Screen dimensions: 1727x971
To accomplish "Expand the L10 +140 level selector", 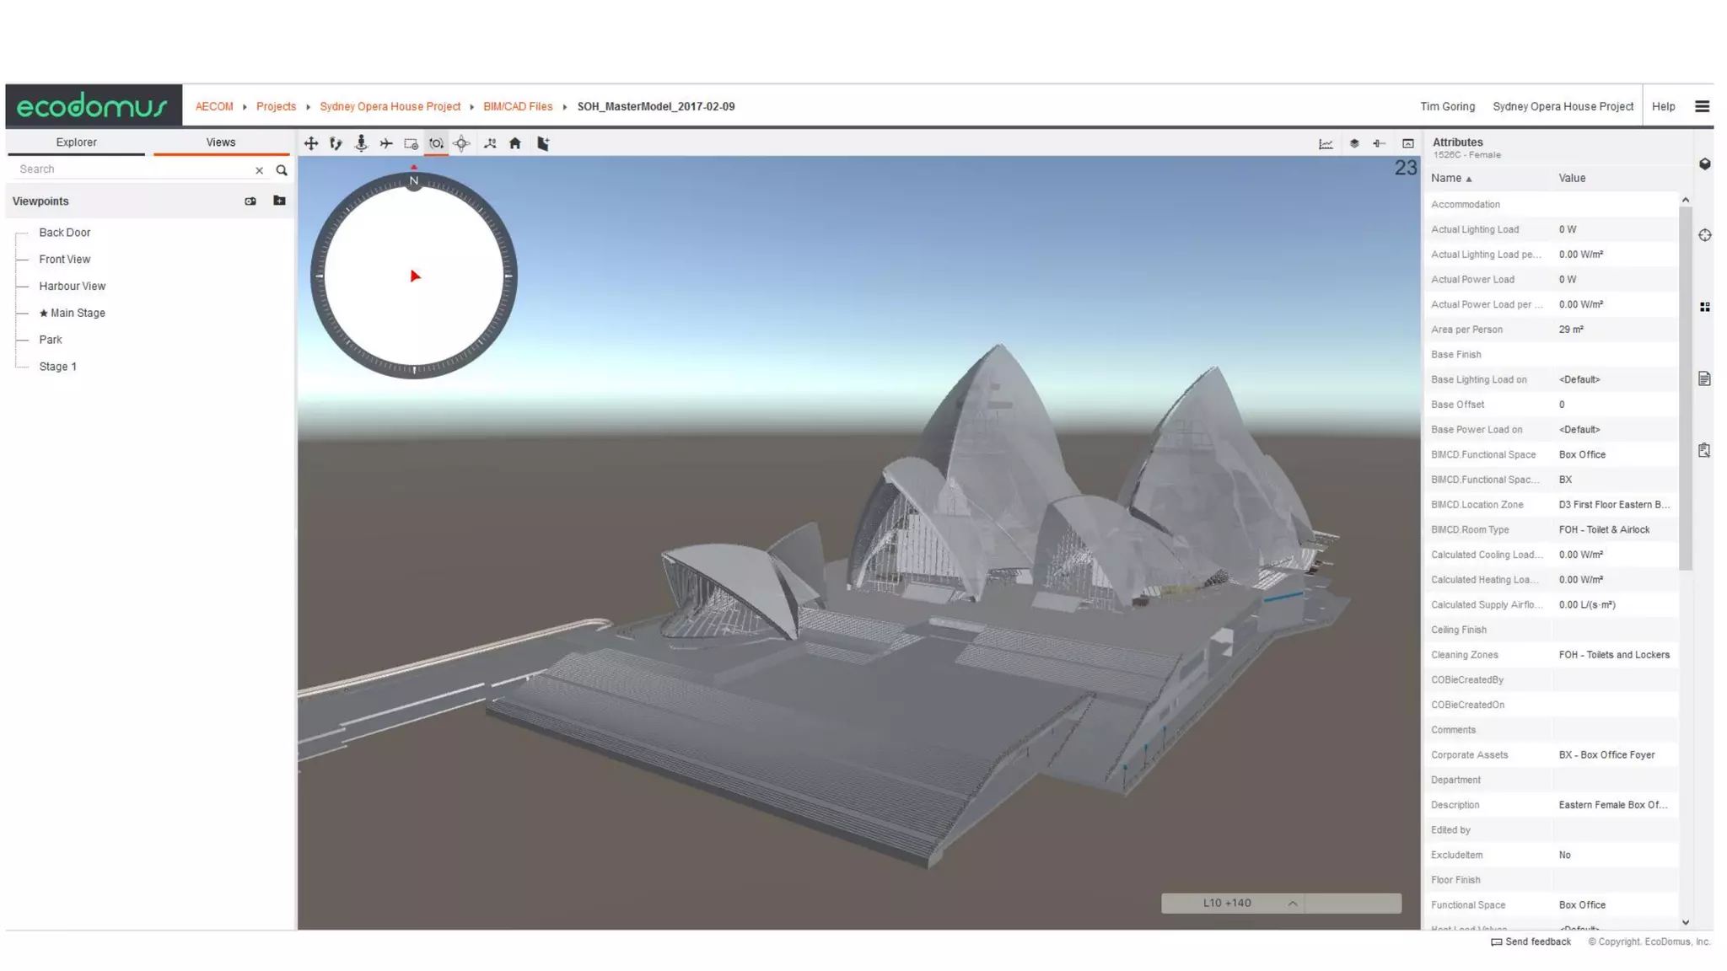I will (x=1292, y=903).
